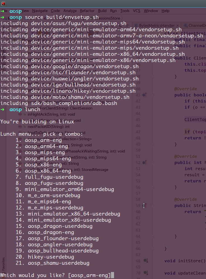Screen dimensions: 206x279
Task: Click the fold end marker on line 66
Action: point(153,249)
